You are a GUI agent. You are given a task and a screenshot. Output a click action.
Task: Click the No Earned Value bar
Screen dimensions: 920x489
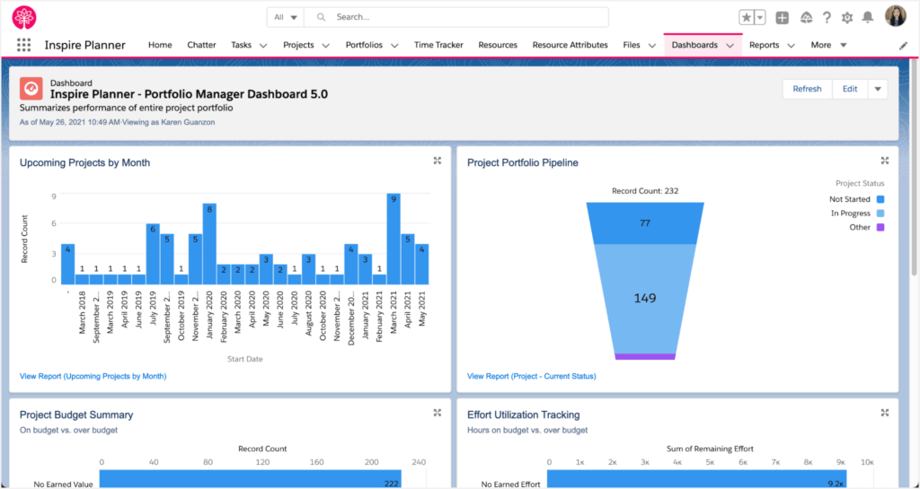pos(251,480)
